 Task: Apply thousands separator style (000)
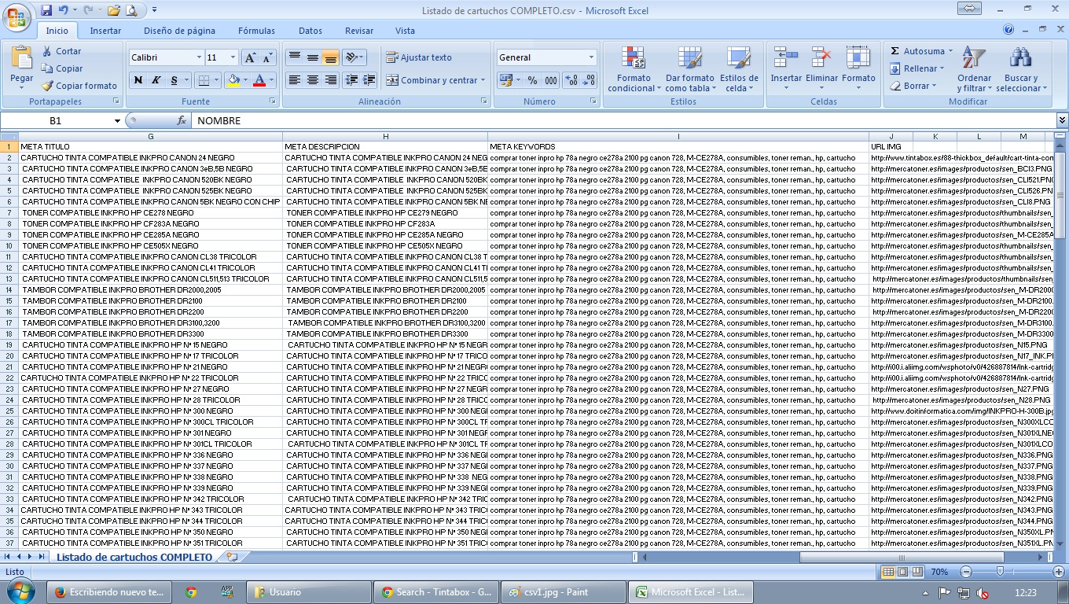[x=551, y=80]
